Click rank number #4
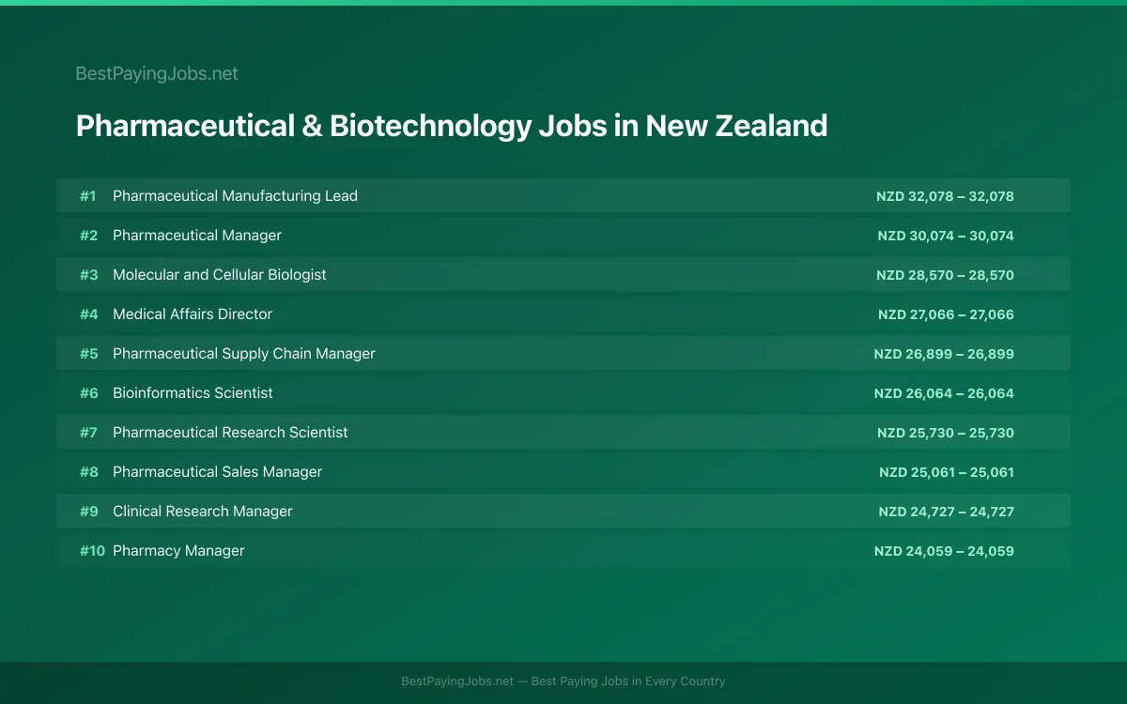The image size is (1127, 704). click(88, 314)
